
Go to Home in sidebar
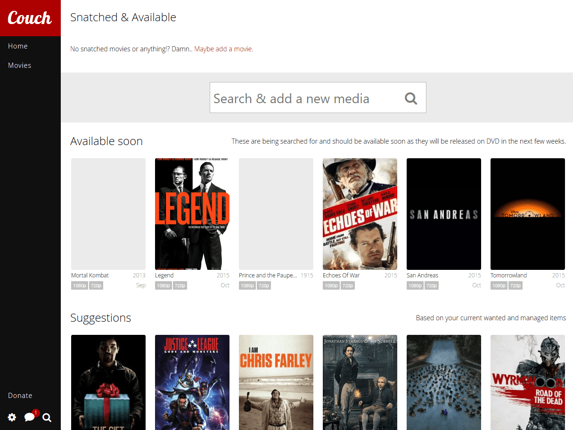[x=18, y=46]
